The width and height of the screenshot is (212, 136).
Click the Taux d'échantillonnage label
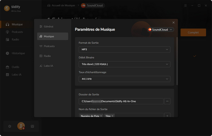tap(92, 72)
